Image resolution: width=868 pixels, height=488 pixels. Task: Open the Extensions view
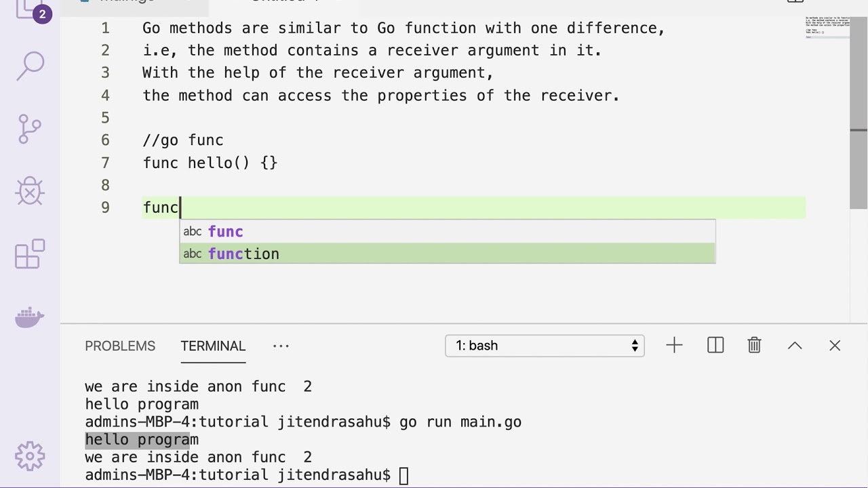click(30, 255)
